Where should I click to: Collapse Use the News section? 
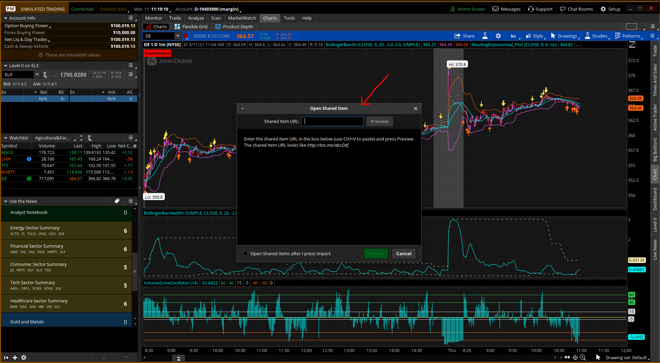tap(6, 201)
